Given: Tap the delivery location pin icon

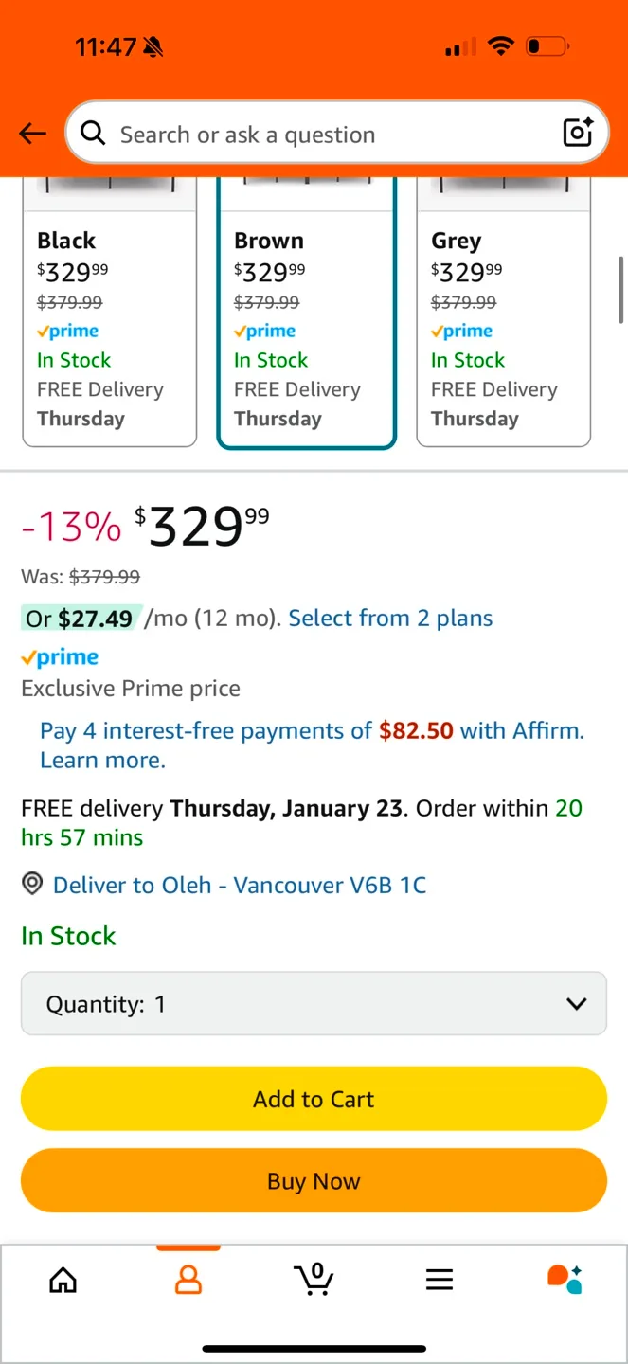Looking at the screenshot, I should point(32,885).
